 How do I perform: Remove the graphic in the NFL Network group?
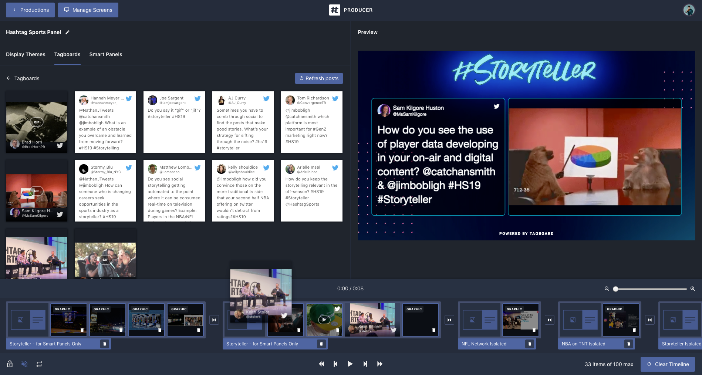click(x=534, y=330)
